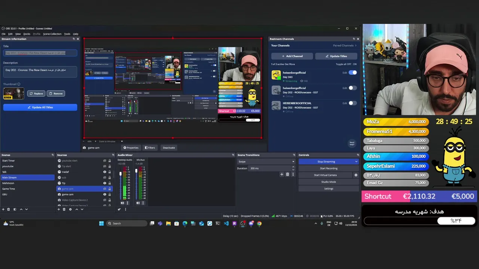Open the File menu
Screen dimensions: 479x269
pos(3,34)
